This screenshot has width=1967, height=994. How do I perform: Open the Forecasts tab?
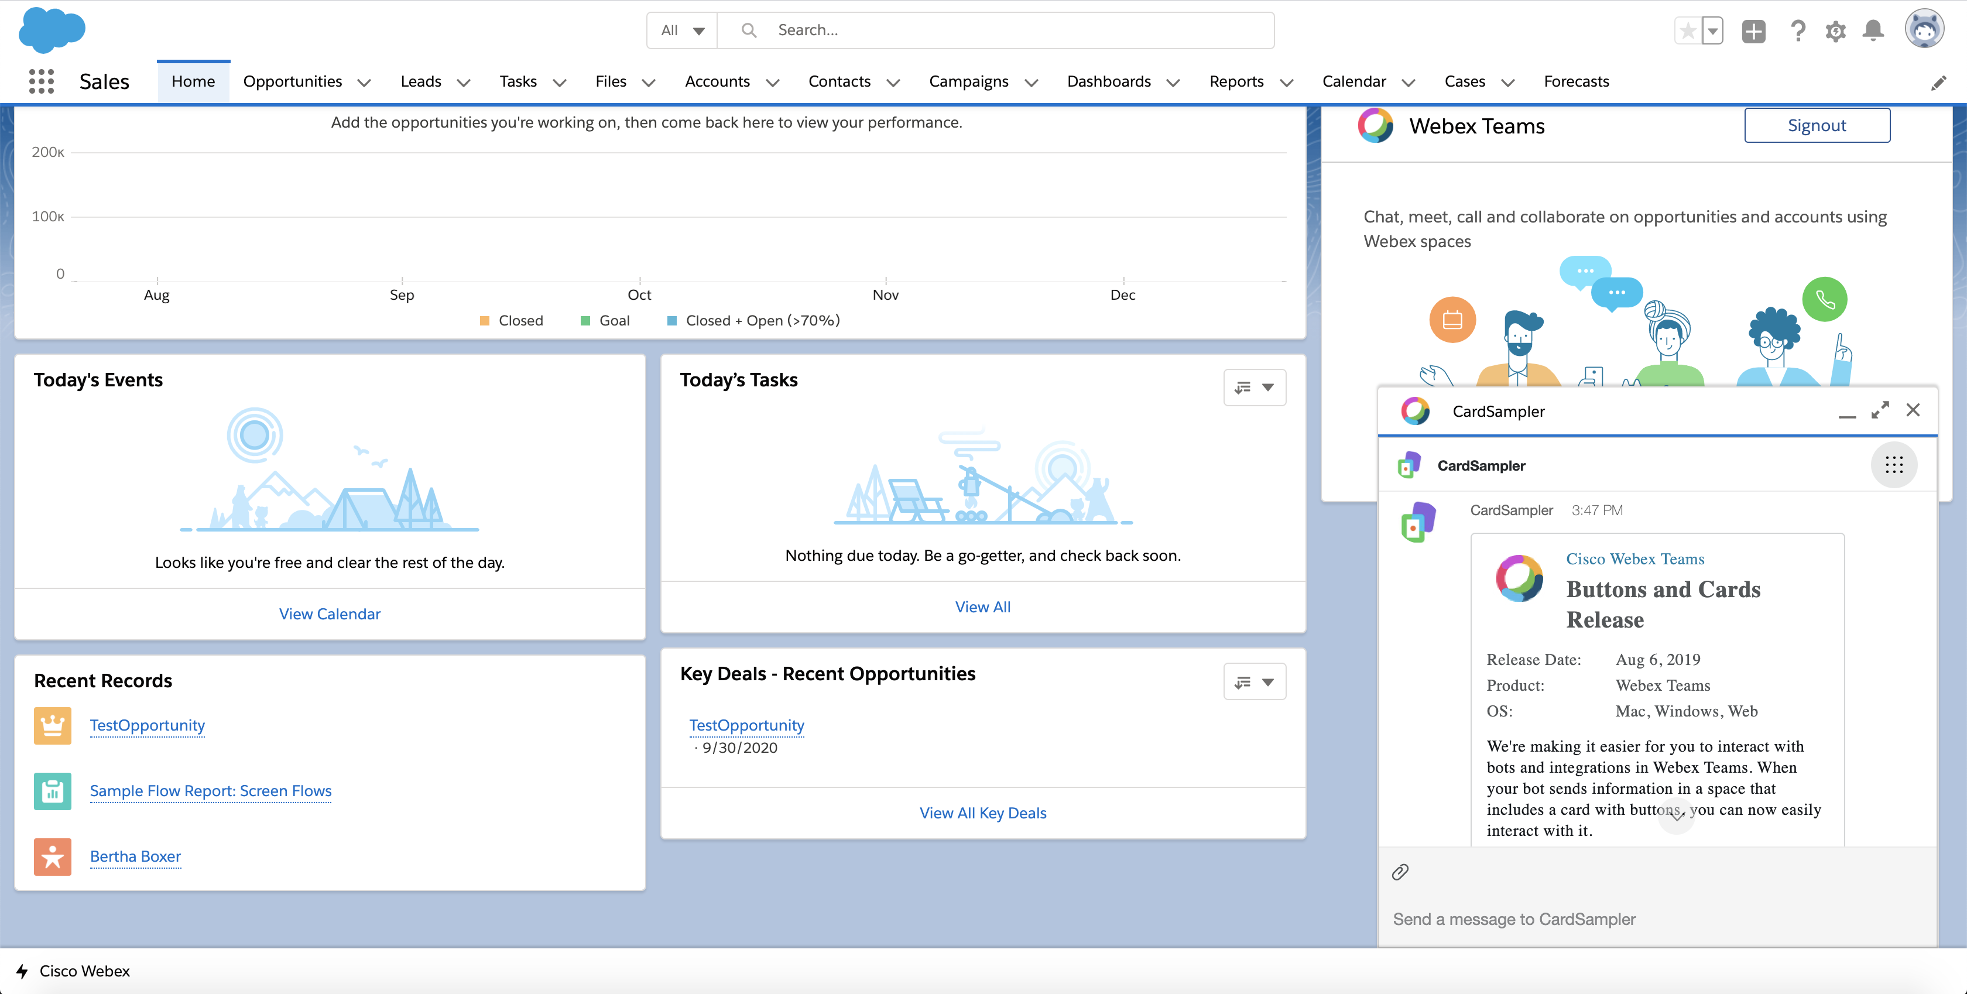tap(1576, 81)
